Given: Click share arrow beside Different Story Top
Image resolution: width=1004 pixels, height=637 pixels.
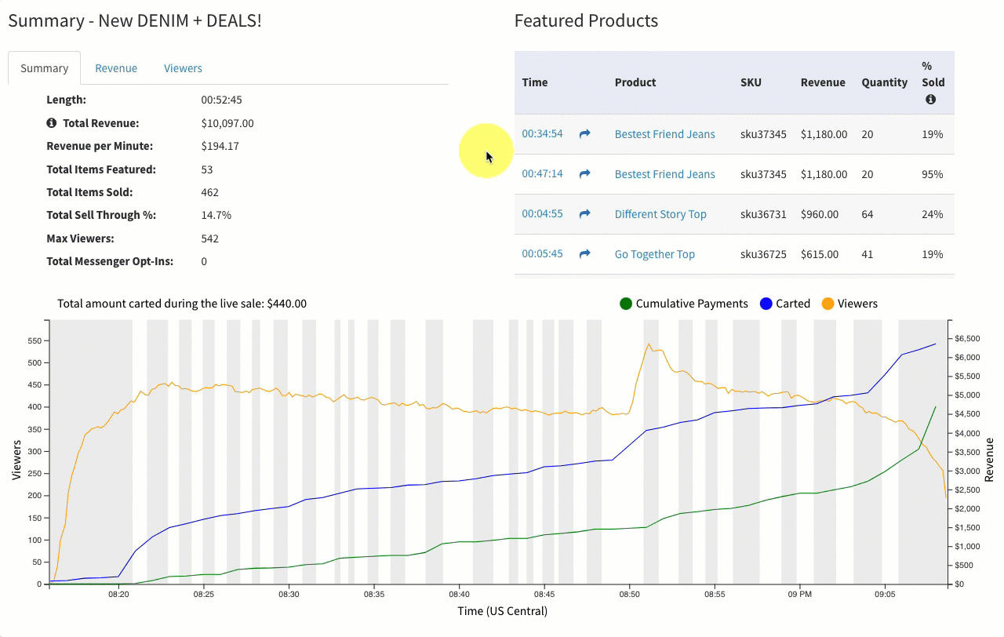Looking at the screenshot, I should point(584,214).
